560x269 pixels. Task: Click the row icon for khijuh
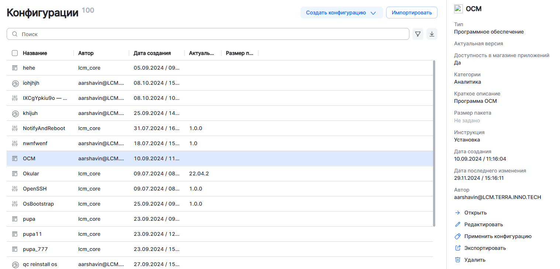(x=15, y=113)
